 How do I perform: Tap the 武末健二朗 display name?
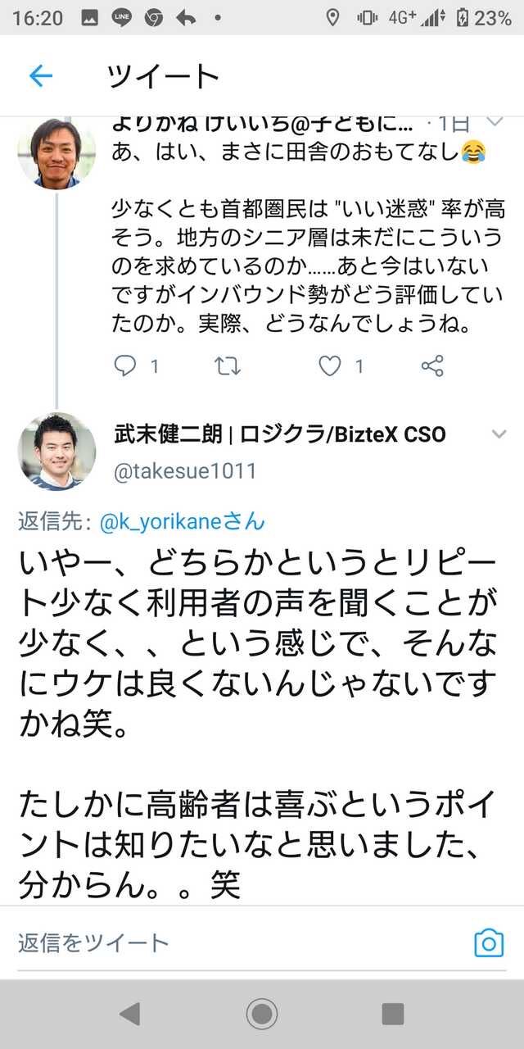tap(167, 434)
